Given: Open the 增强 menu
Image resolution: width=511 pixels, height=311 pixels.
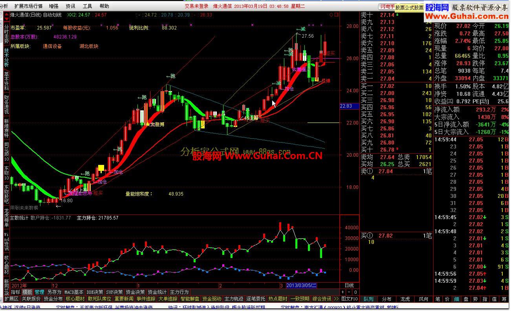Looking at the screenshot, I should coord(54,6).
